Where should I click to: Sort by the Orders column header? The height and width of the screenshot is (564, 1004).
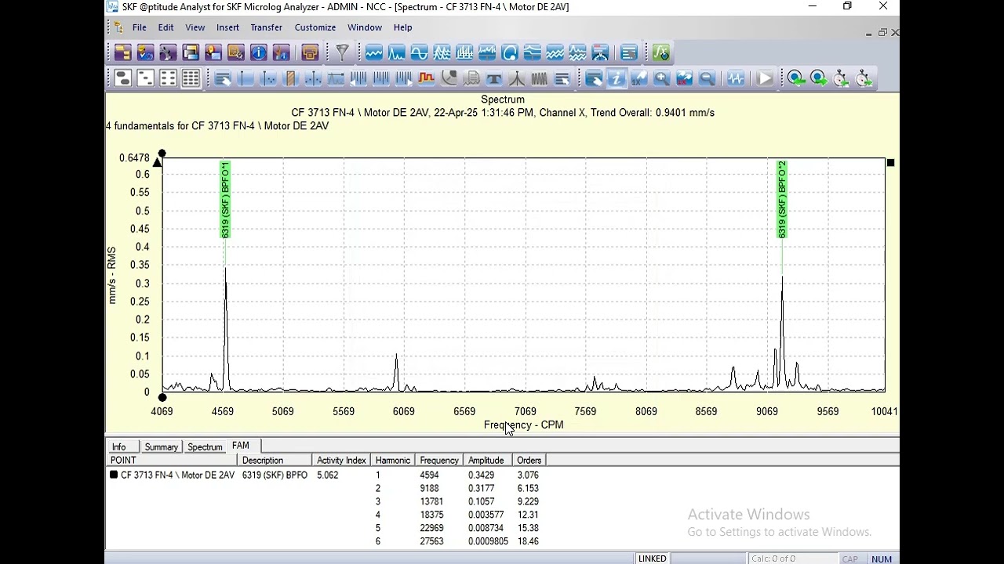click(x=529, y=461)
